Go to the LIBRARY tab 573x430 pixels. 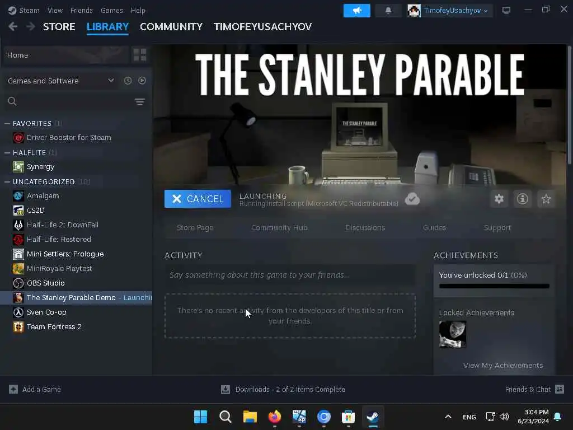(x=108, y=27)
